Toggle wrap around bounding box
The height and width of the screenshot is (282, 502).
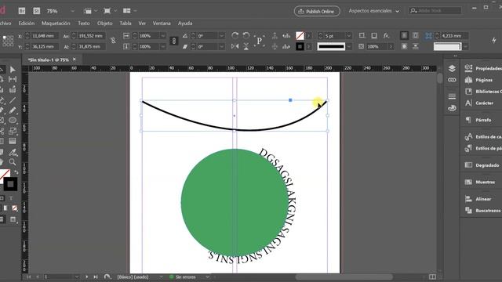[416, 35]
